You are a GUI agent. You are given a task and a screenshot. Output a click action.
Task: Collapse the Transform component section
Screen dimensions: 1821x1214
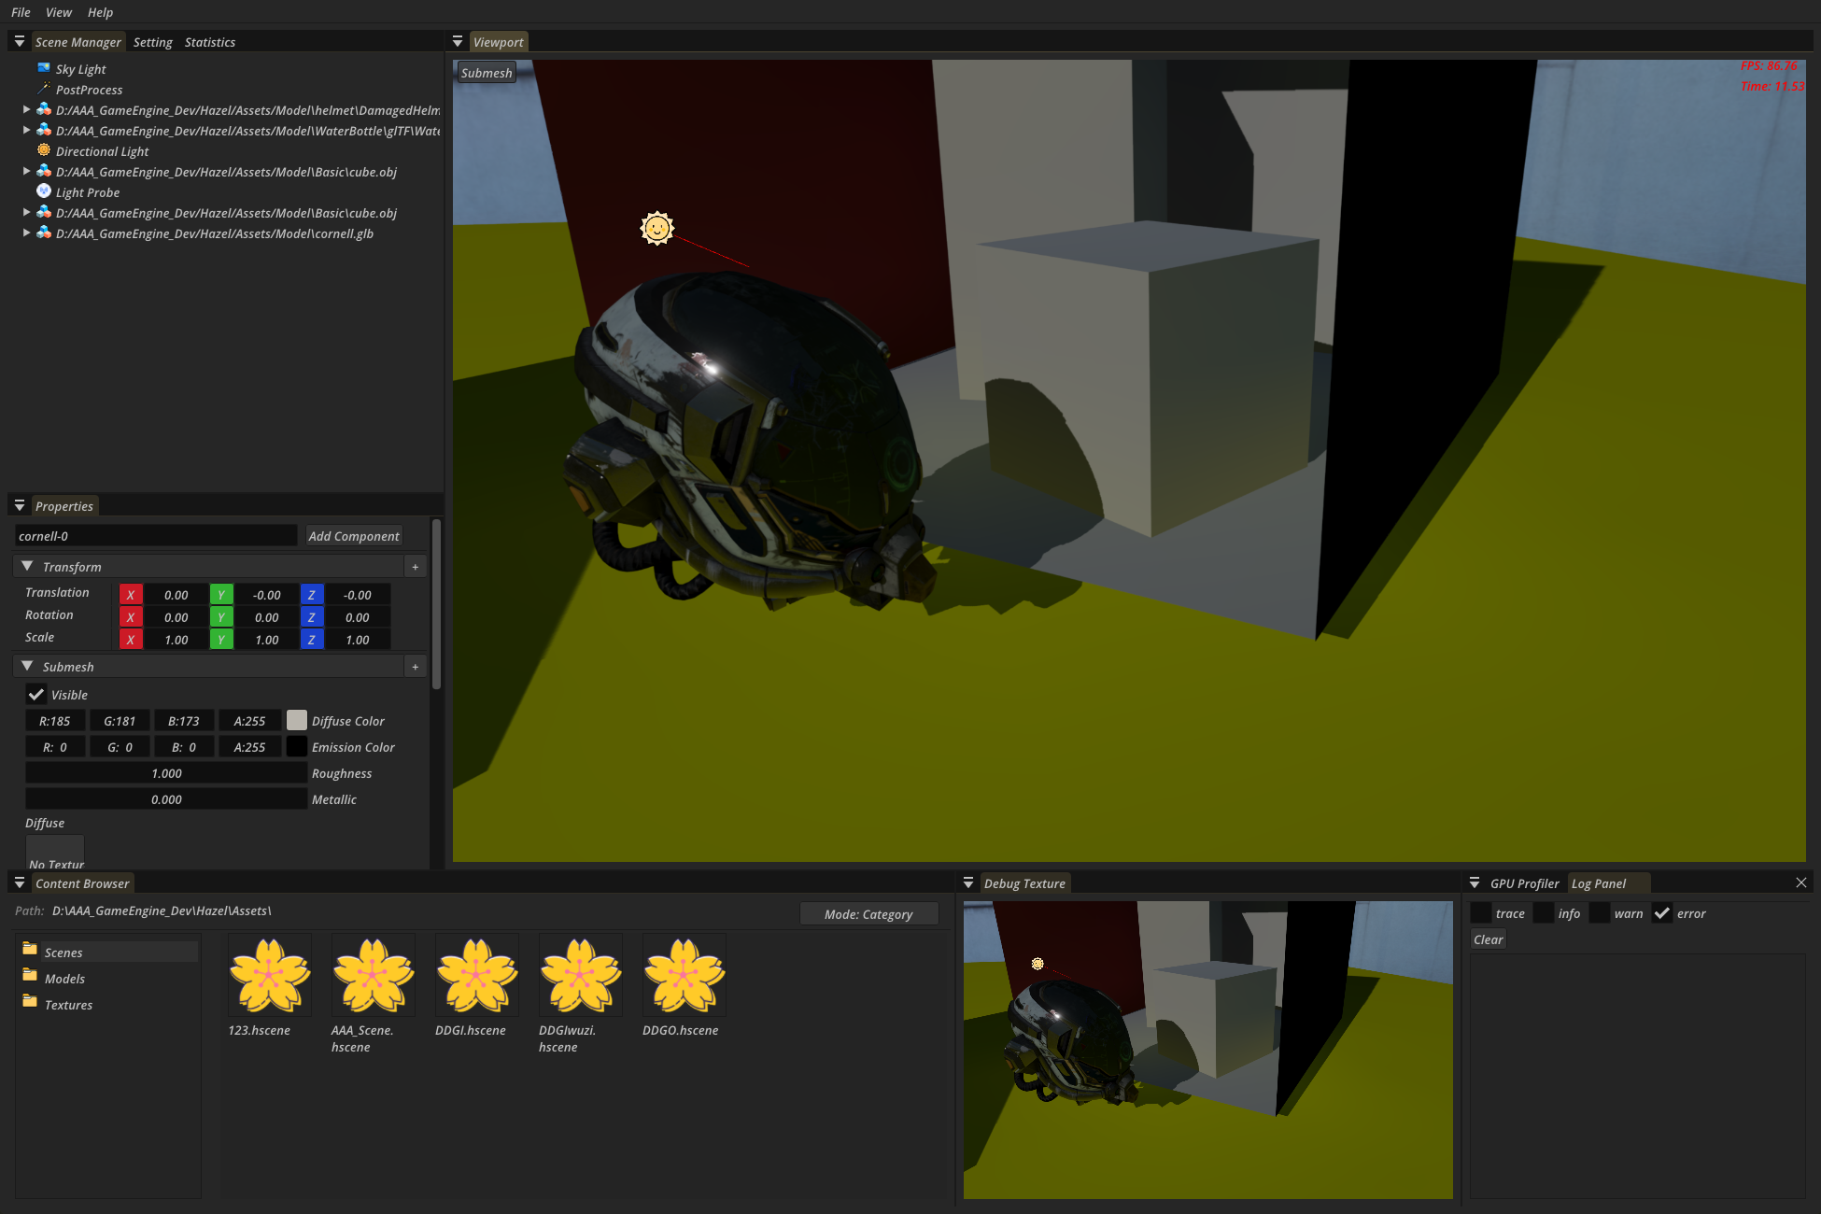point(27,567)
